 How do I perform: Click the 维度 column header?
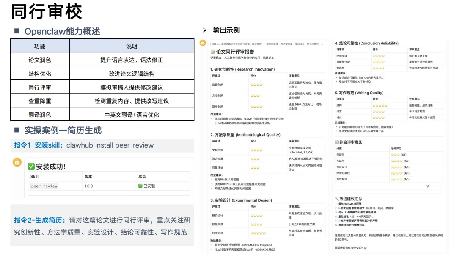[339, 148]
